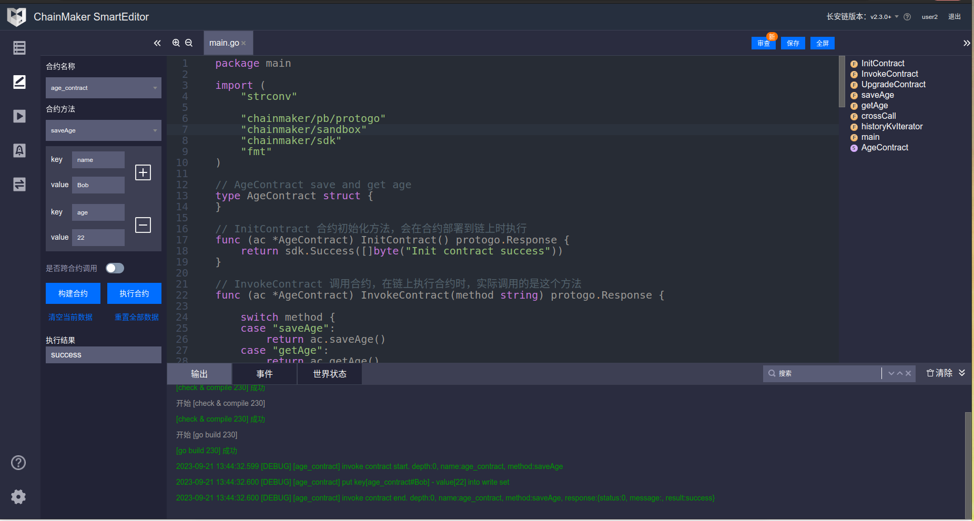Open the help question mark icon
This screenshot has width=974, height=521.
18,463
